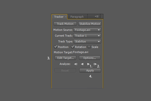Open the Tracker panel flyout menu
The height and width of the screenshot is (101, 151).
click(x=97, y=16)
